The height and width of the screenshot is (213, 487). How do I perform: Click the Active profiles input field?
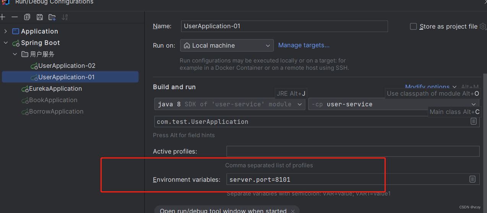pos(353,151)
